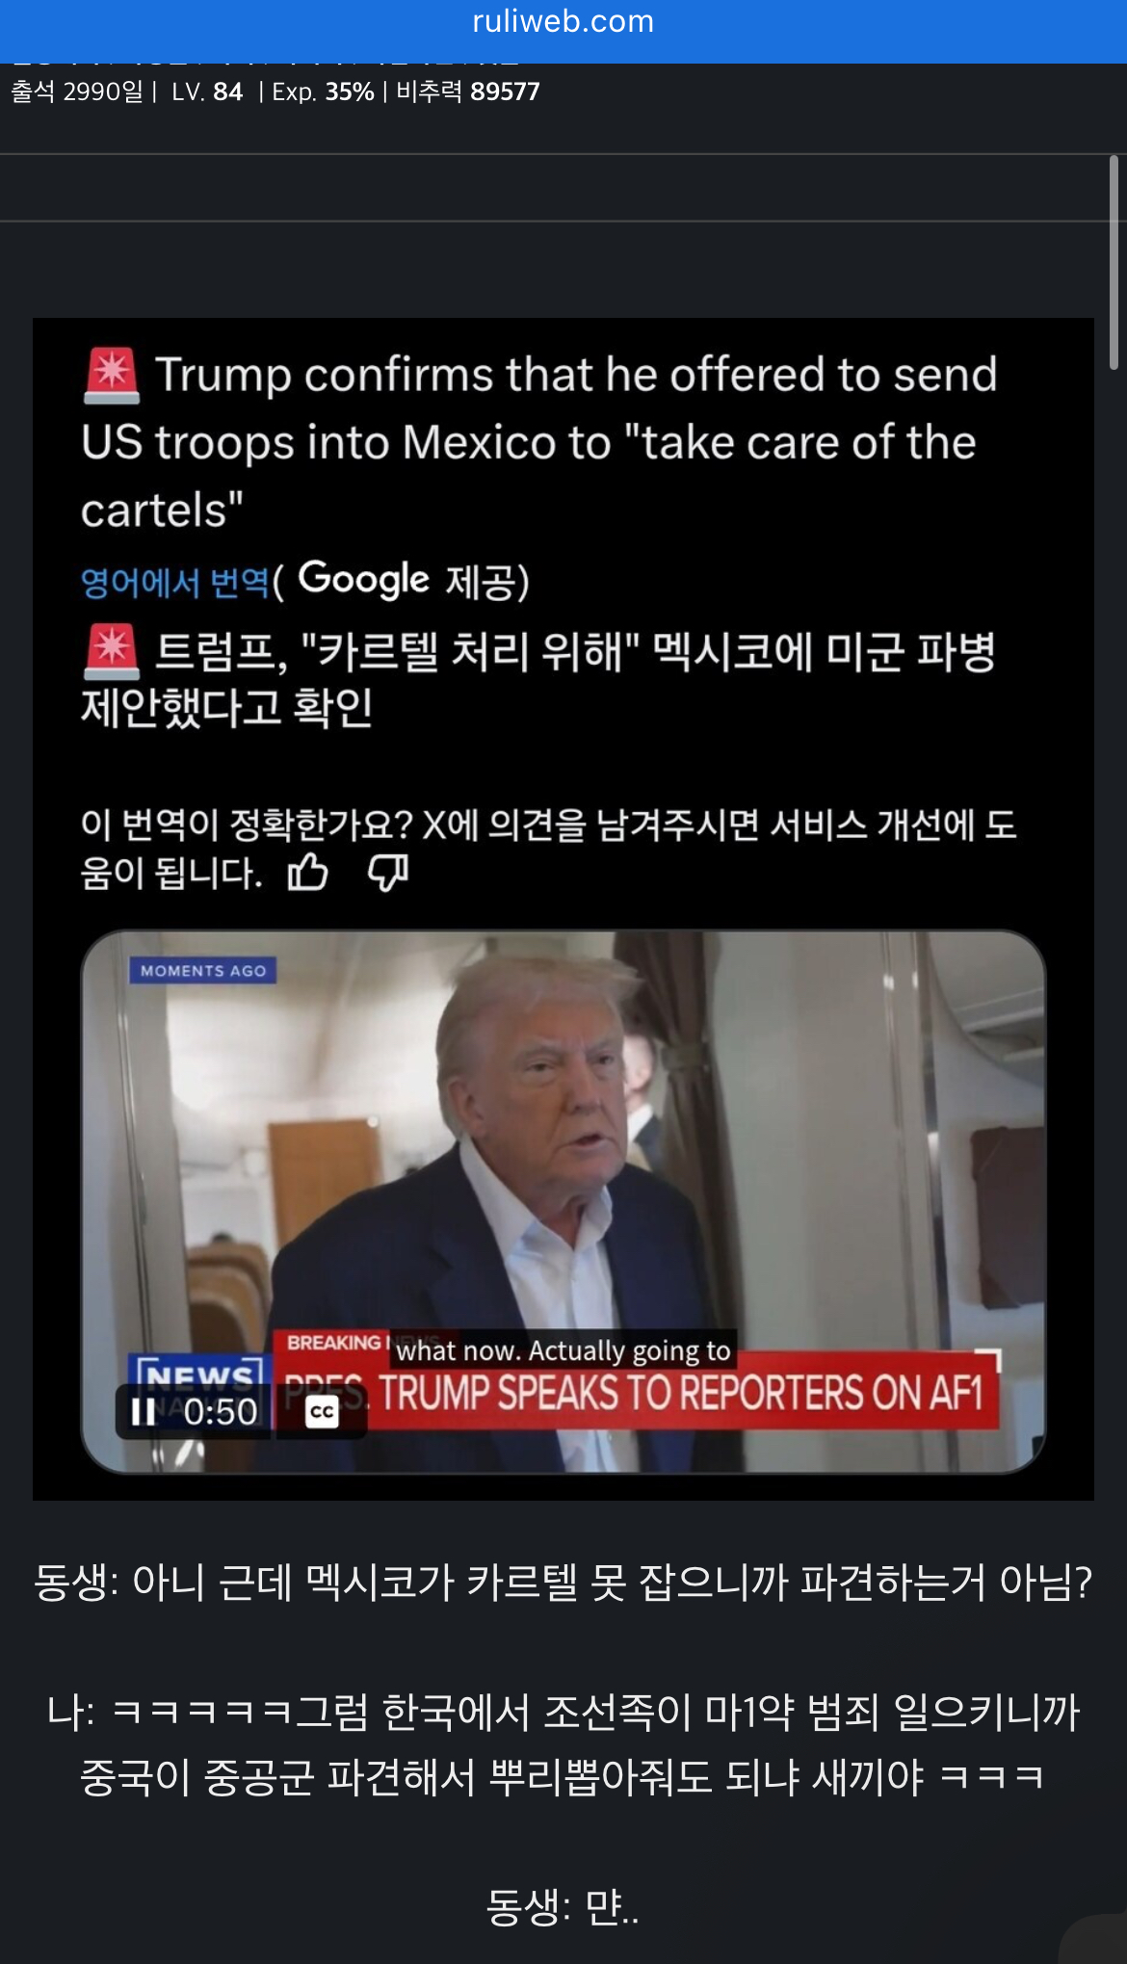Open the ruliweb.com address bar
Screen dimensions: 1127x1964
pyautogui.click(x=563, y=21)
